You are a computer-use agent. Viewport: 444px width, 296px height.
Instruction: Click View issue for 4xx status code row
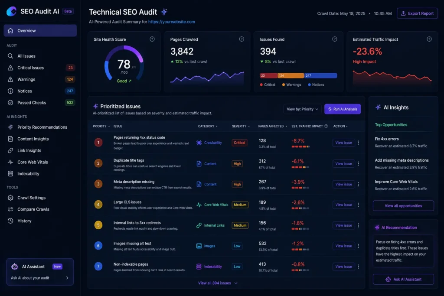pos(343,143)
